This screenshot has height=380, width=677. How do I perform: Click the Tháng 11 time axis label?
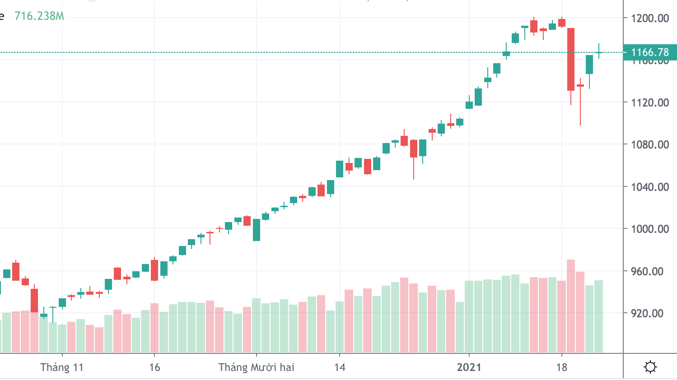point(62,367)
